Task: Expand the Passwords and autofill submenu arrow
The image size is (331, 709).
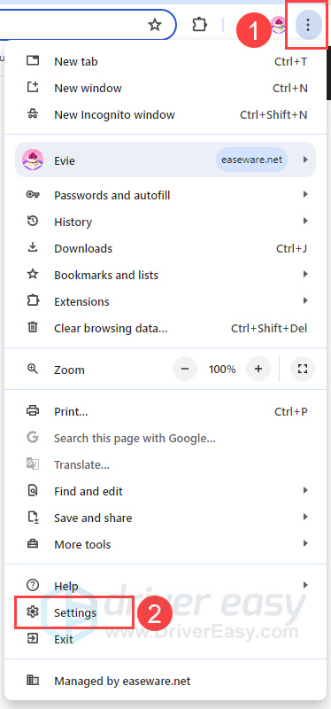Action: [x=305, y=194]
